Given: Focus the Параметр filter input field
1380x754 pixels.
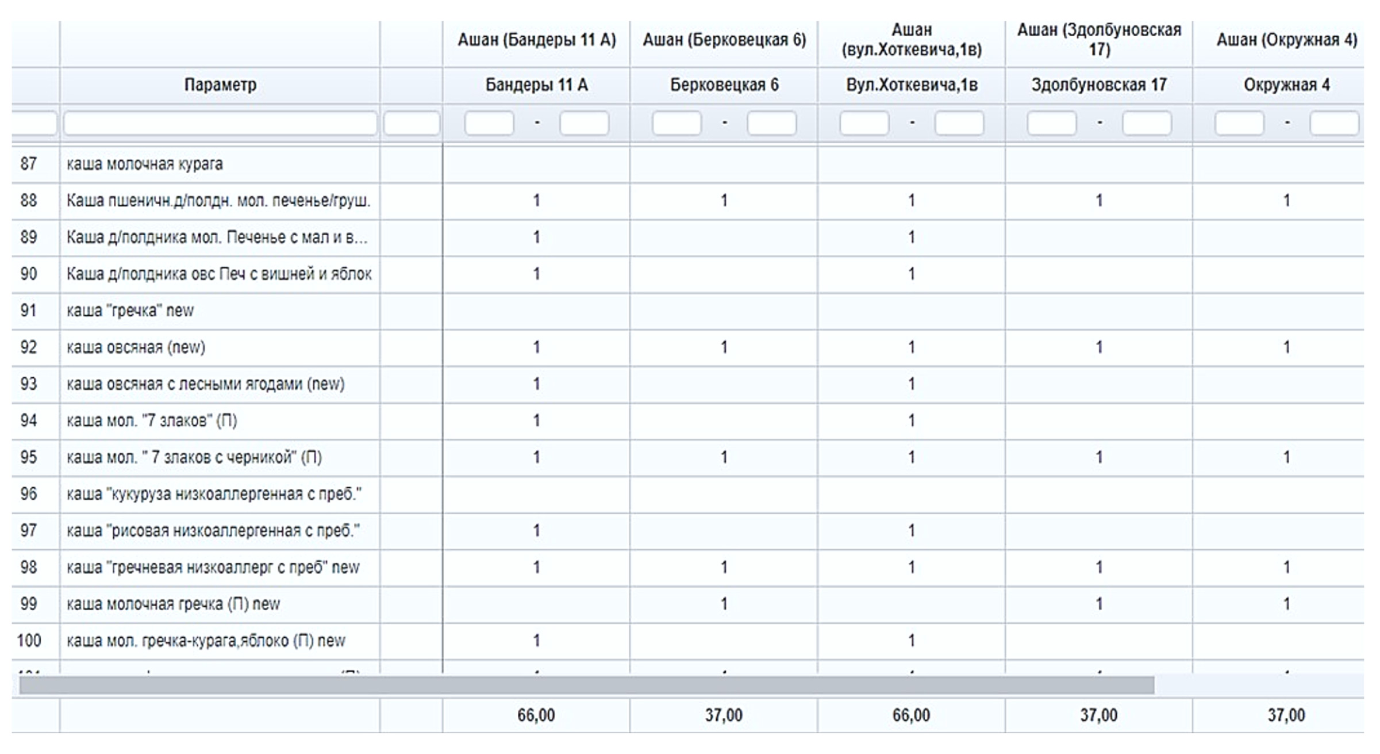Looking at the screenshot, I should (220, 123).
